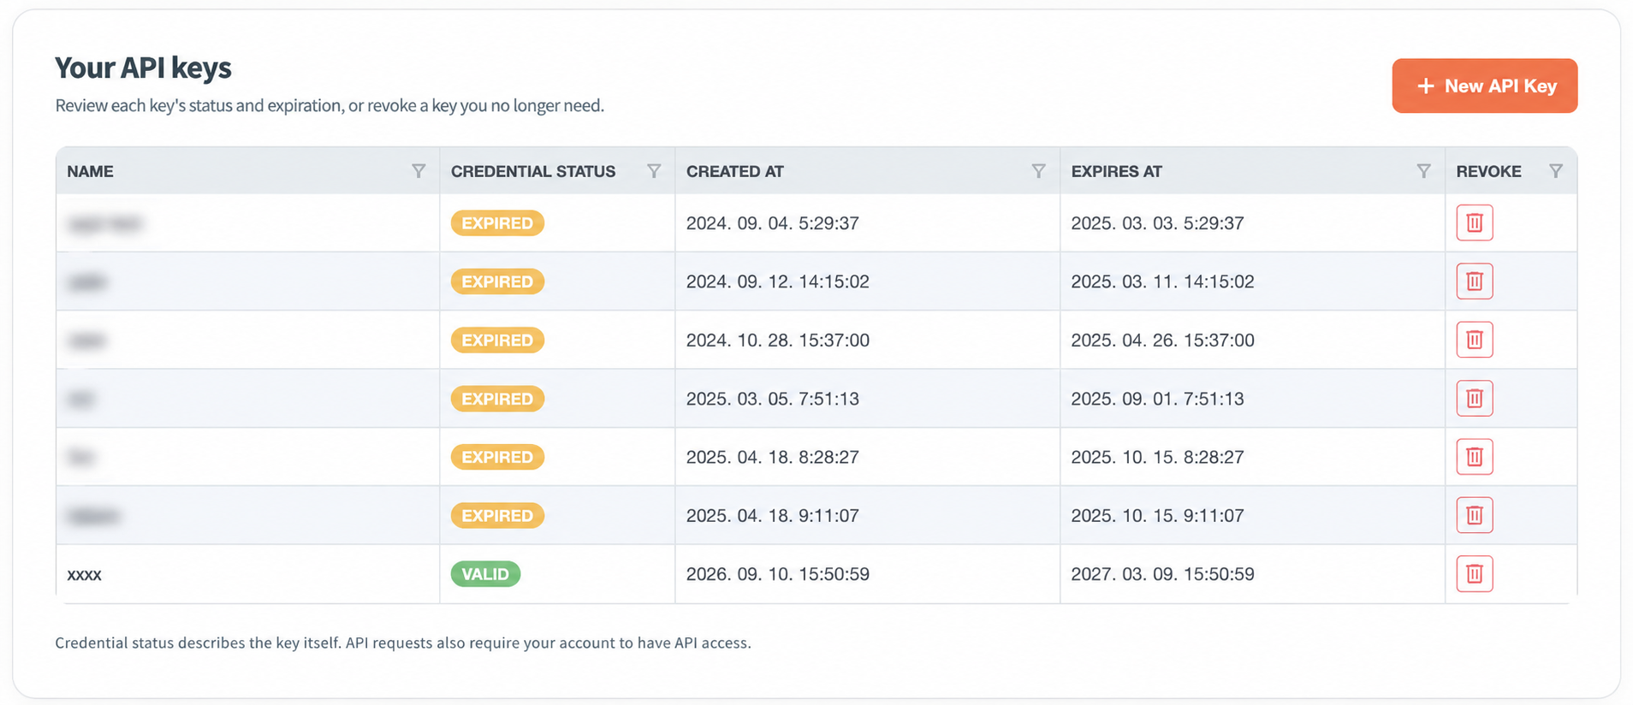Click the Your API keys heading
Screen dimensions: 1633x705
click(143, 68)
